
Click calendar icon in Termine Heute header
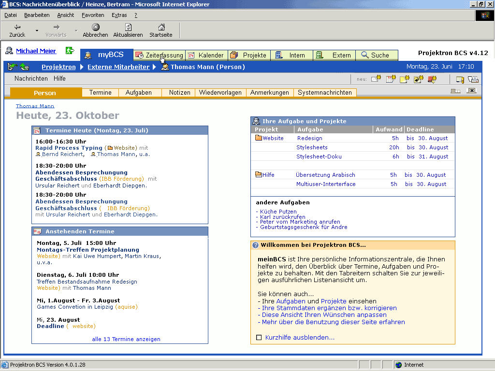click(37, 130)
